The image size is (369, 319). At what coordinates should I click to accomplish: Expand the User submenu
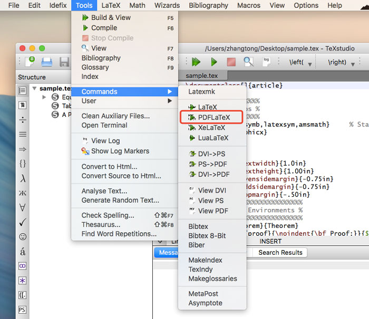(125, 101)
